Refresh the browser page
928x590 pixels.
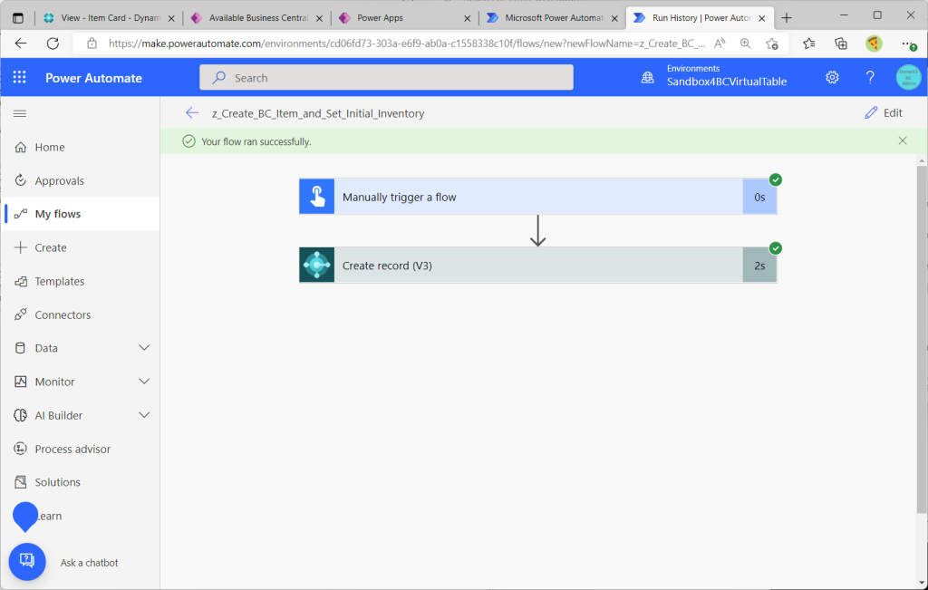tap(53, 44)
